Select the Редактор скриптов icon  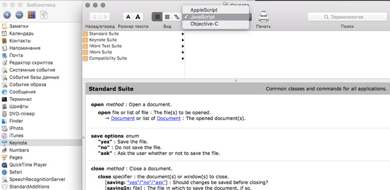click(4, 63)
